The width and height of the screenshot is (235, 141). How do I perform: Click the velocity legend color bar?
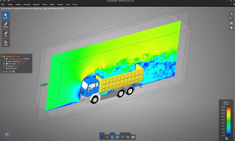[x=228, y=121]
